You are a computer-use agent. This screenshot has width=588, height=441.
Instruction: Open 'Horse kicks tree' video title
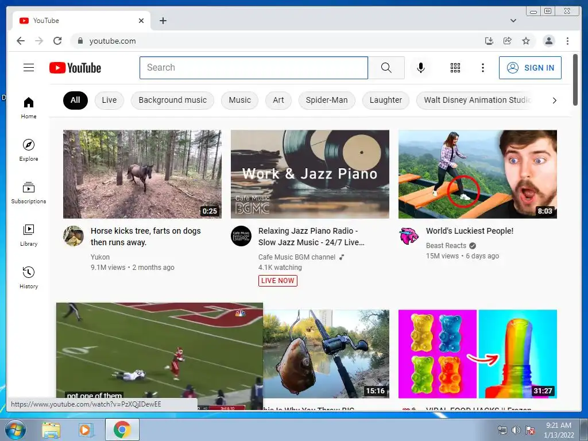click(146, 237)
